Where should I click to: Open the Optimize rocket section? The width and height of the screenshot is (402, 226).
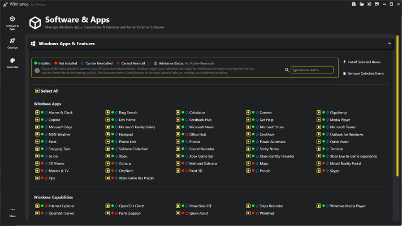[12, 43]
